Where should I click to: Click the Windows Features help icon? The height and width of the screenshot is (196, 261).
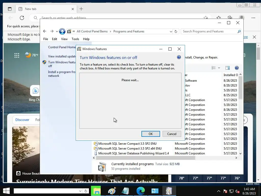click(x=179, y=57)
